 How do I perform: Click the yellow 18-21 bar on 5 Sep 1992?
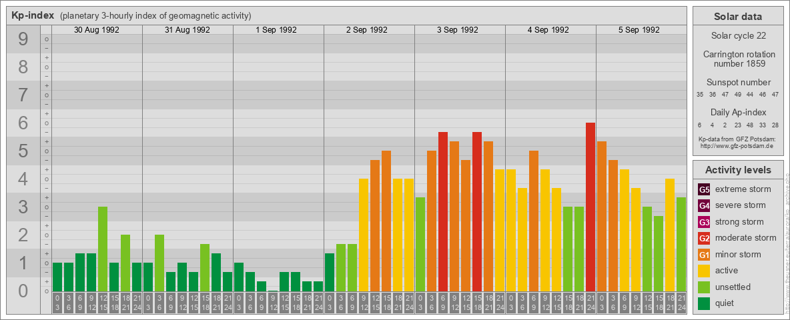pyautogui.click(x=670, y=235)
